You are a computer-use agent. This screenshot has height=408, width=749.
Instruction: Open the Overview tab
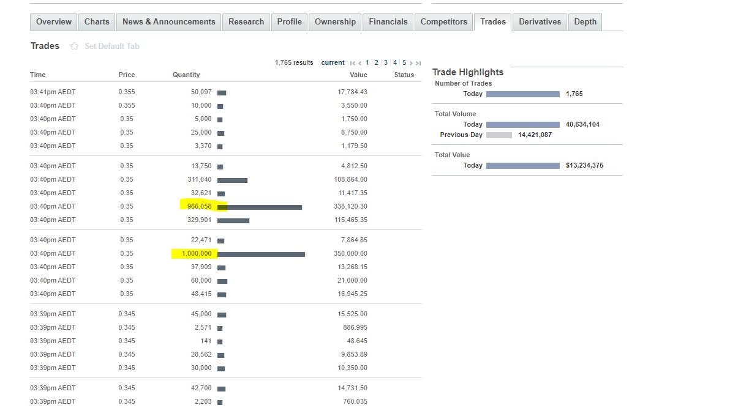tap(54, 22)
